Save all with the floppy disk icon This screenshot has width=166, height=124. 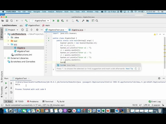pos(7,21)
